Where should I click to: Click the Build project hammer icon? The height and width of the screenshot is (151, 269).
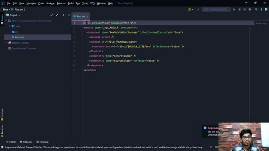tap(198, 10)
